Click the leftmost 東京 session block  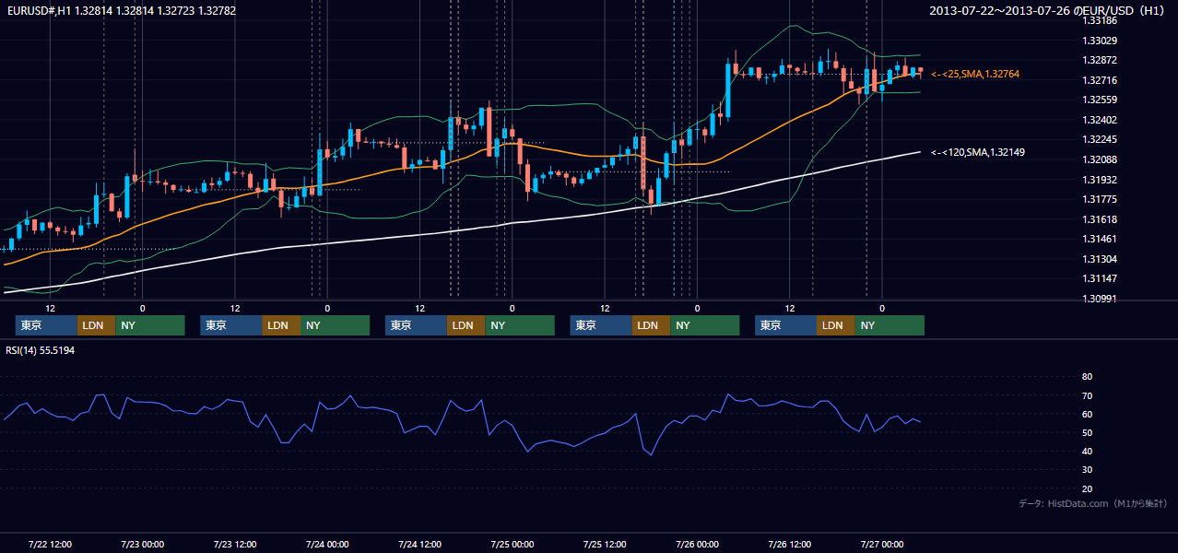[46, 325]
